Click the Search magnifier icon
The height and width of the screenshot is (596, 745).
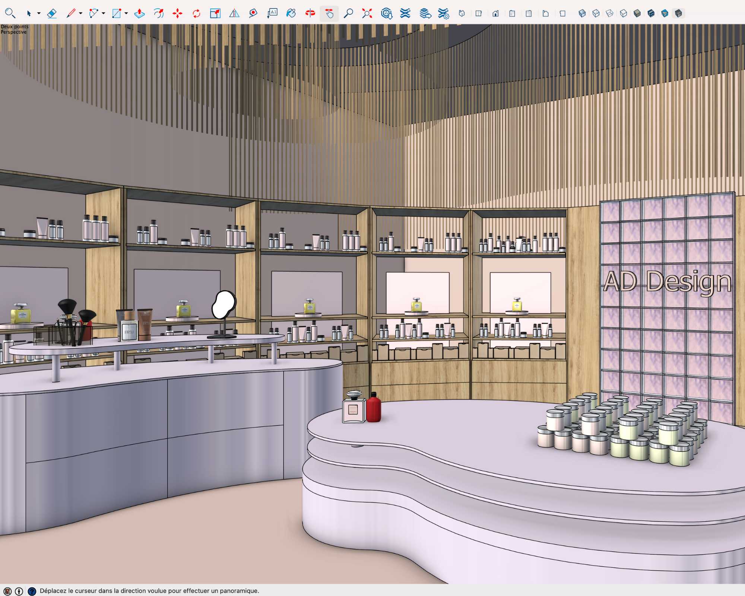point(10,14)
